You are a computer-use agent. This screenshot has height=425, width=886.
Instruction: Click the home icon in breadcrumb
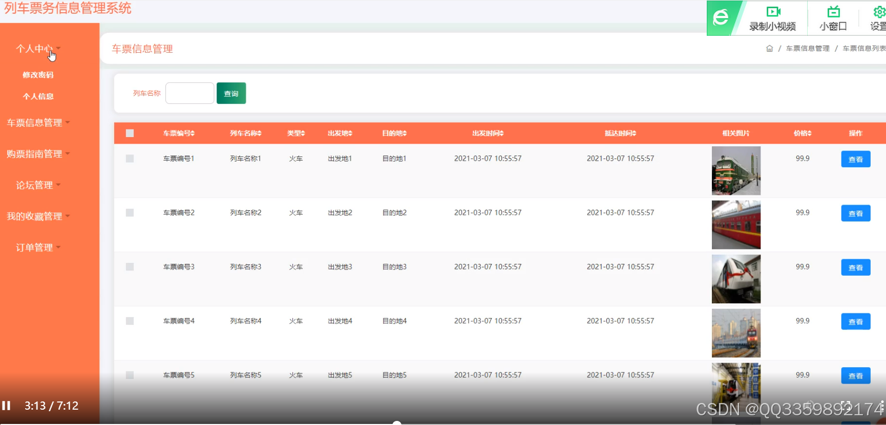coord(769,49)
